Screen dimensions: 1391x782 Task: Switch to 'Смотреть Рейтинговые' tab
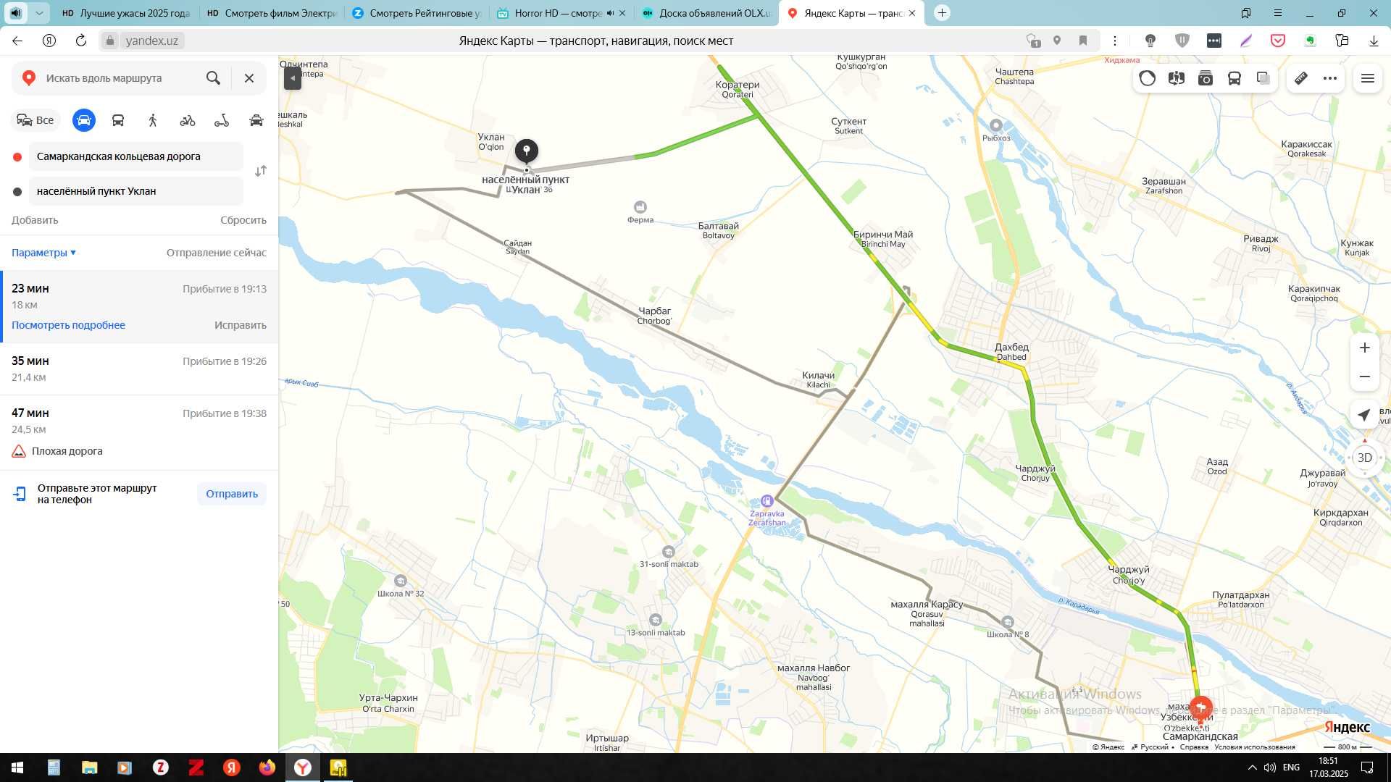[416, 13]
